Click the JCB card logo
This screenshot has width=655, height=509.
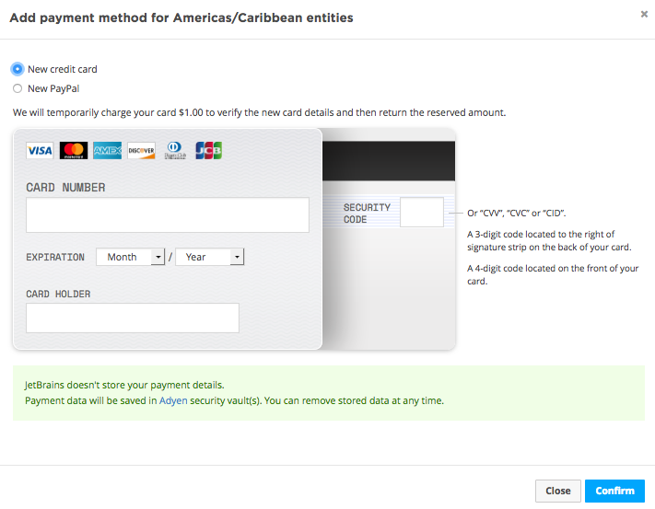[209, 150]
